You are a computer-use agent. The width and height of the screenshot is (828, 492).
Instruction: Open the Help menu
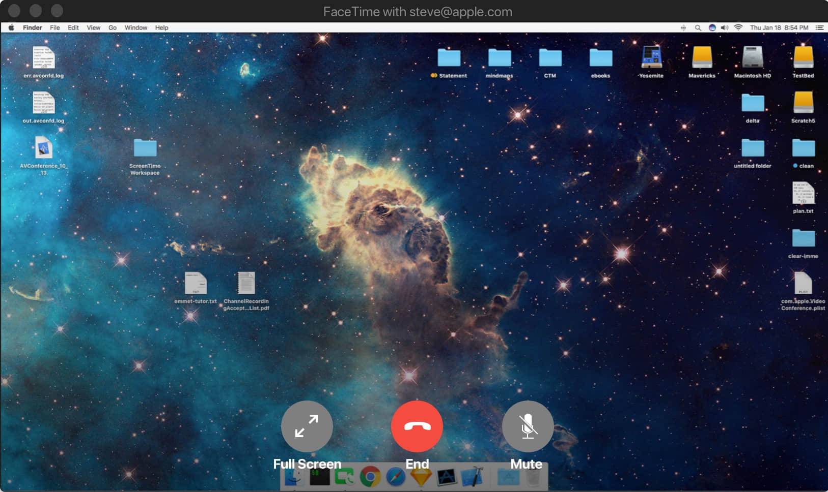click(161, 27)
